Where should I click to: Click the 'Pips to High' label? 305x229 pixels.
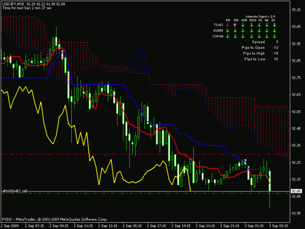254,53
